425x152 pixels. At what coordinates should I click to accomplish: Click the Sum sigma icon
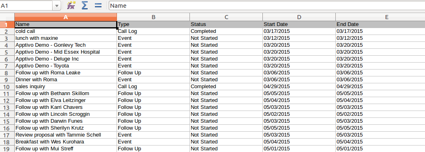85,5
